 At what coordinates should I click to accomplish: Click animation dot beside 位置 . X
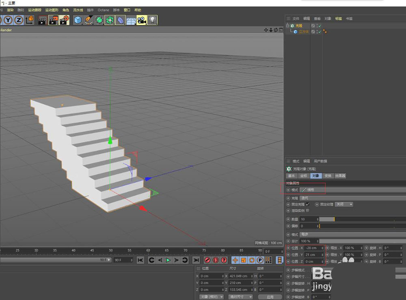pyautogui.click(x=288, y=248)
